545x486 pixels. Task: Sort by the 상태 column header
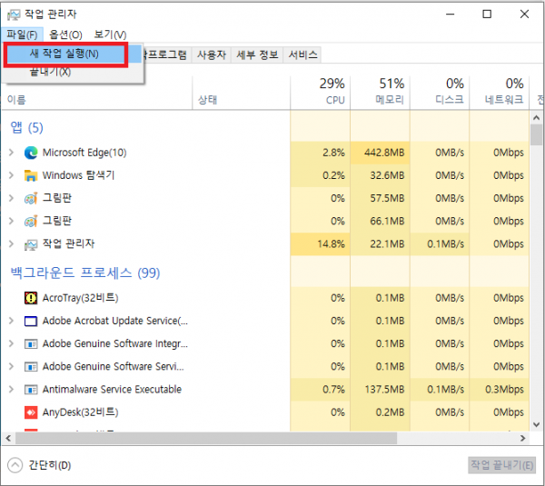click(x=242, y=92)
